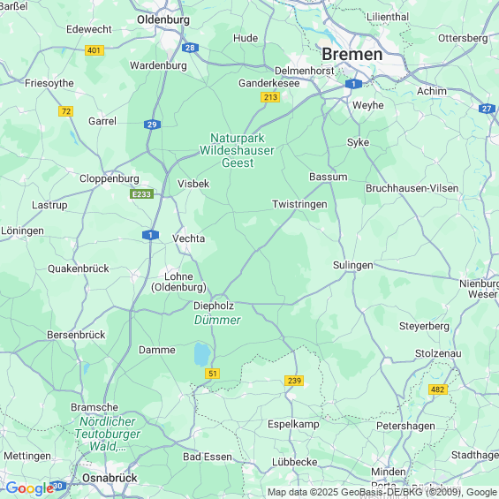Screen dimensions: 499x499
Task: Click the yellow 239 road shield
Action: 294,381
